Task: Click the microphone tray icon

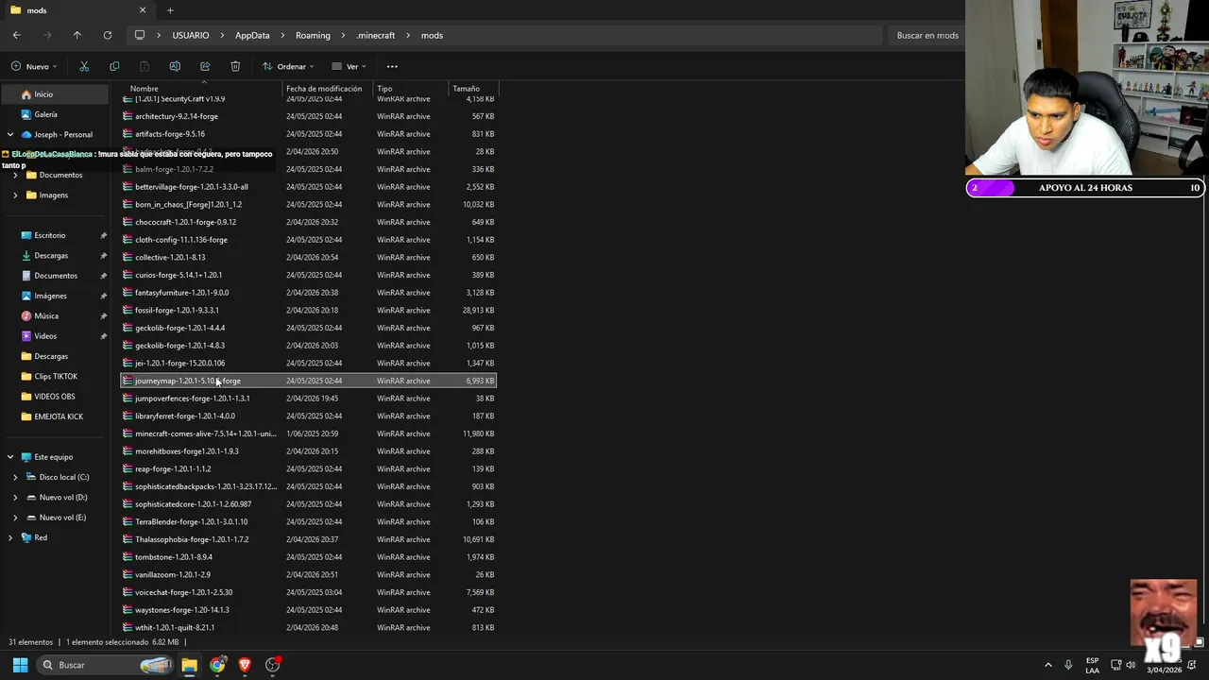Action: [x=1068, y=665]
